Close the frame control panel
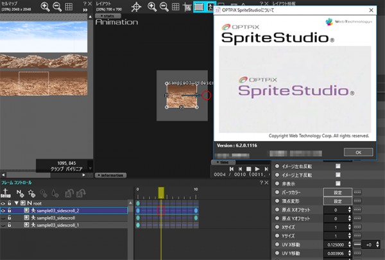The width and height of the screenshot is (385, 260). (x=266, y=182)
